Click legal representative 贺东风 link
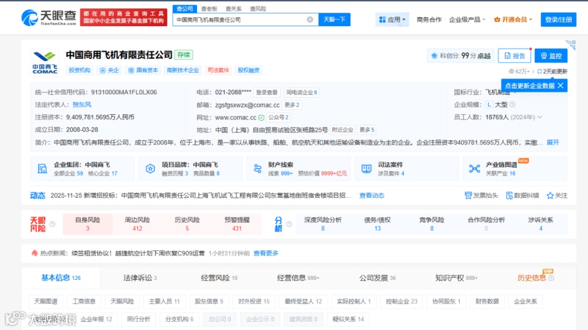The width and height of the screenshot is (588, 330). tap(82, 105)
